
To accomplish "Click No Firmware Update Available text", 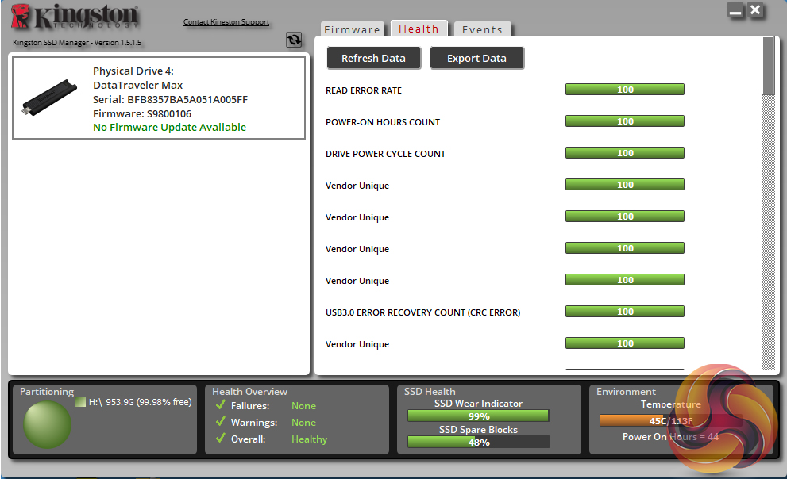I will coord(170,127).
